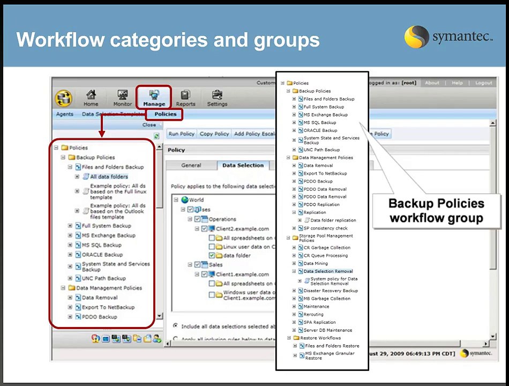Check the Windows user data checkbox
This screenshot has width=509, height=386.
click(212, 295)
